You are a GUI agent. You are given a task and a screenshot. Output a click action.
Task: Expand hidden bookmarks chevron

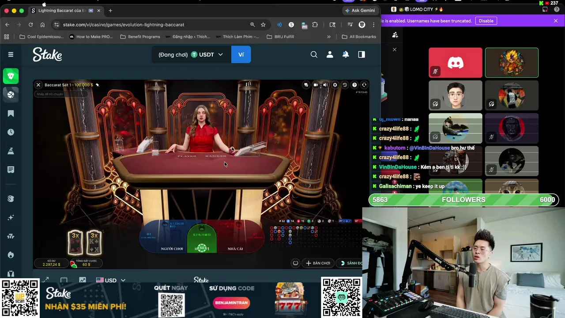click(329, 37)
